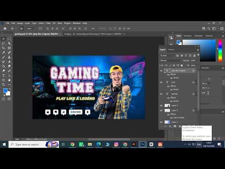The image size is (225, 169).
Task: Open the Image menu
Action: pos(20,23)
